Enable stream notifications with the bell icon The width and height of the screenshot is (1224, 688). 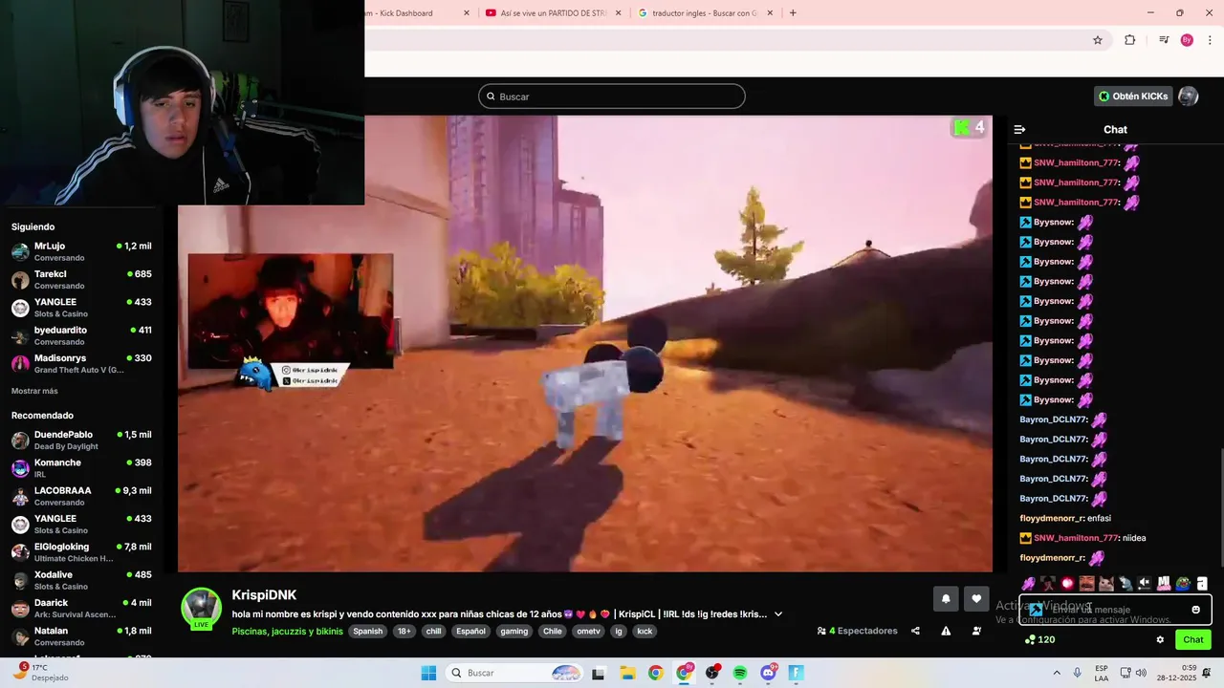click(x=946, y=599)
